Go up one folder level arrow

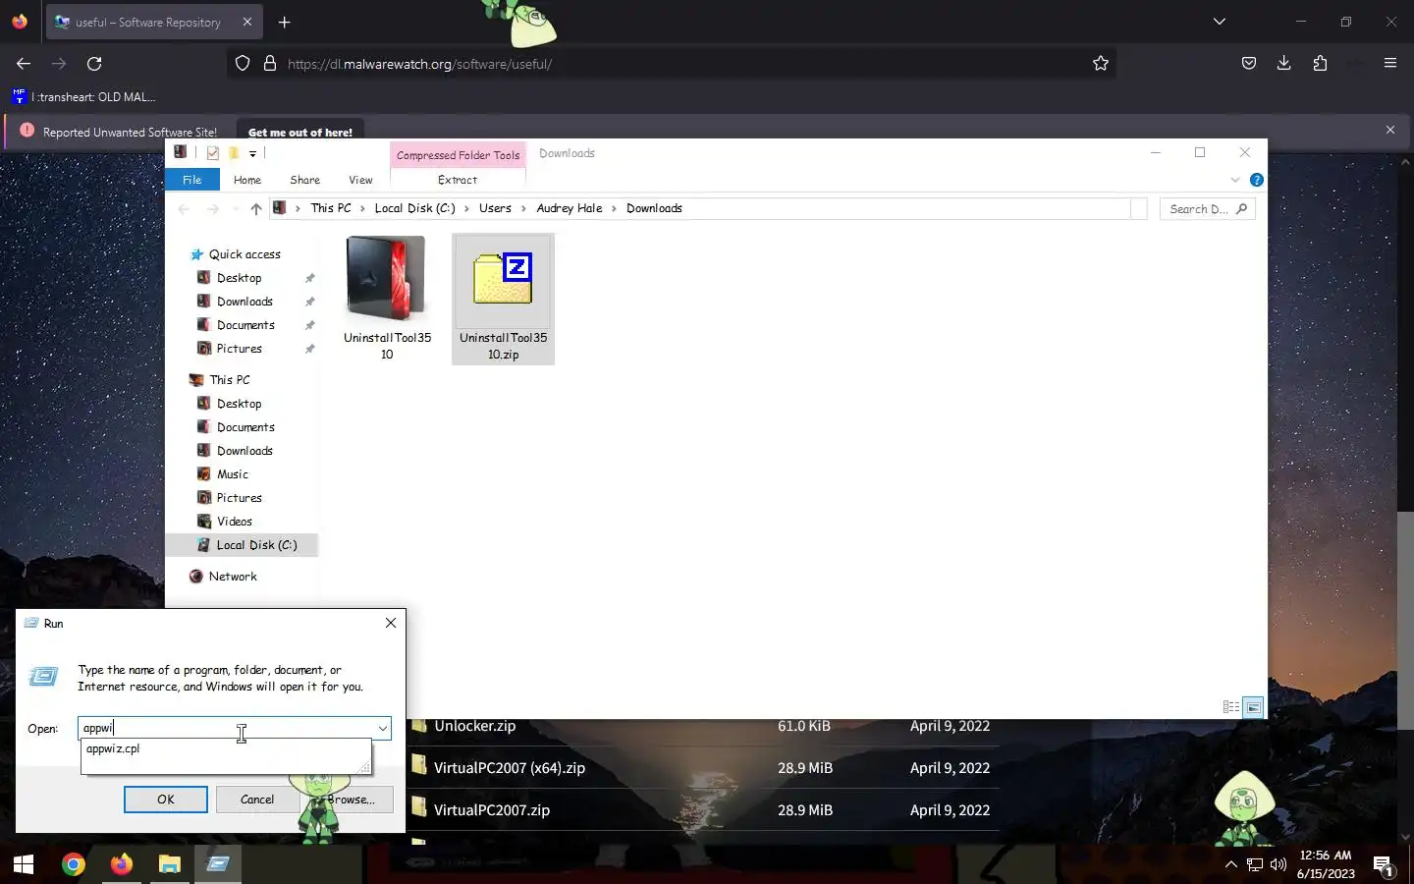pos(256,208)
